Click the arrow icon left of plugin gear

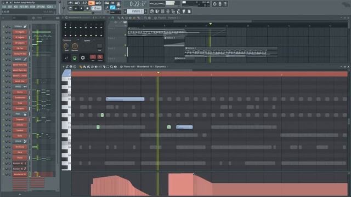click(x=66, y=58)
